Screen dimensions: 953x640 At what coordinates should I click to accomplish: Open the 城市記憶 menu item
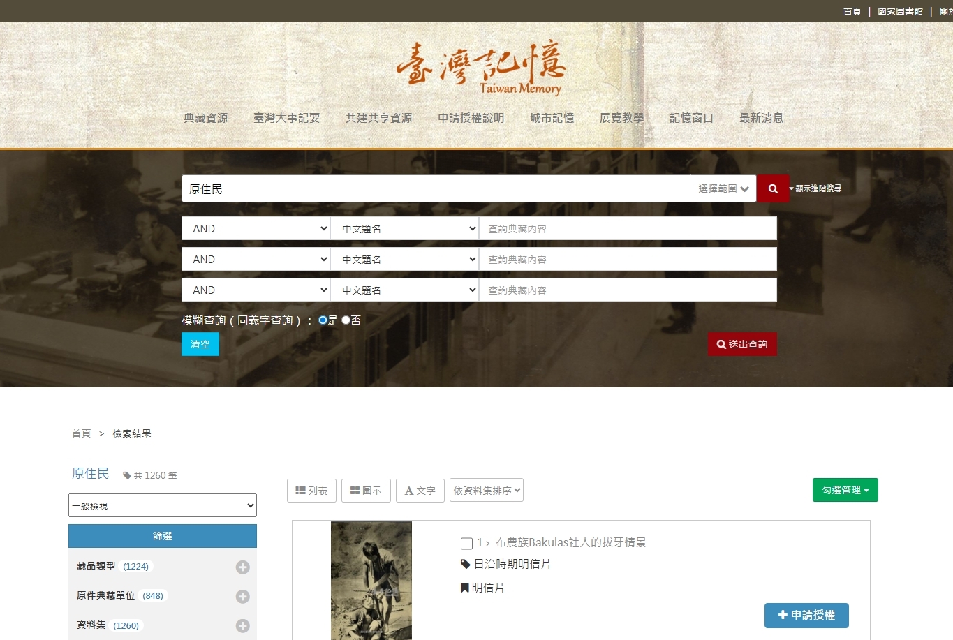point(552,119)
